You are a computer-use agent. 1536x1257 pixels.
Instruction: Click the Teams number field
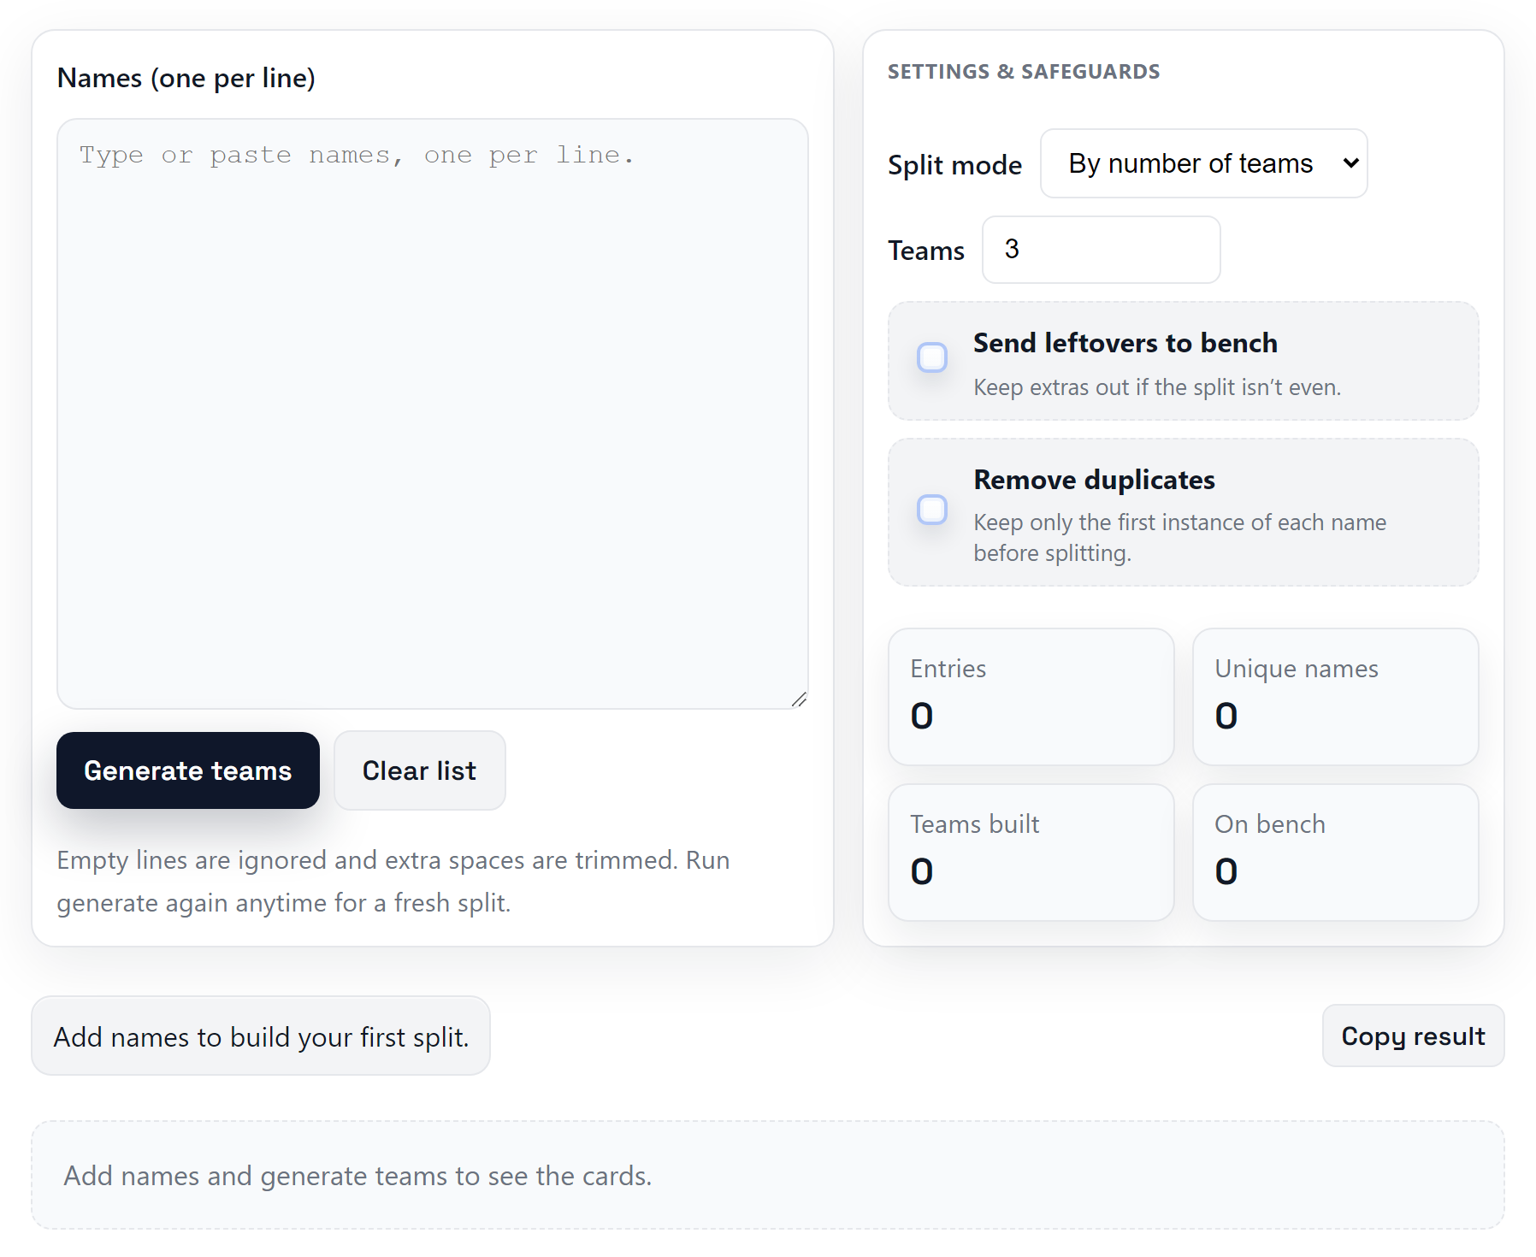coord(1101,250)
